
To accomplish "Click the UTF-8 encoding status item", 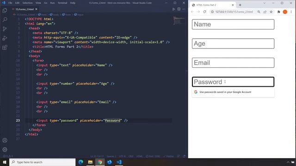I will pyautogui.click(x=122, y=156).
